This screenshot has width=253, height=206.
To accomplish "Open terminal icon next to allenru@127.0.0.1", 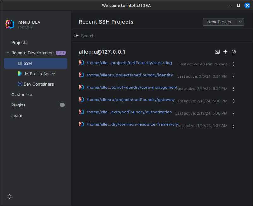I will [217, 52].
